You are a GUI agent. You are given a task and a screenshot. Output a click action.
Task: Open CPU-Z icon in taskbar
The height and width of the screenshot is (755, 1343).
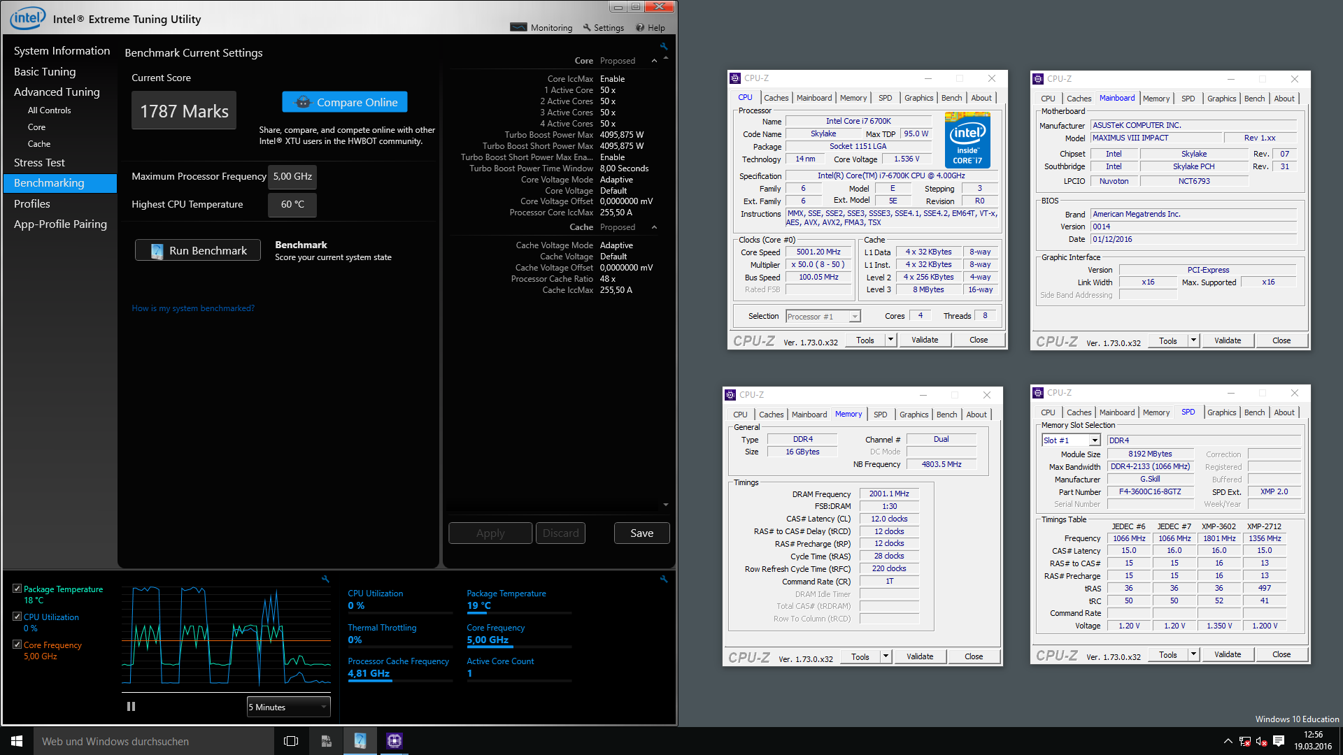pyautogui.click(x=395, y=741)
